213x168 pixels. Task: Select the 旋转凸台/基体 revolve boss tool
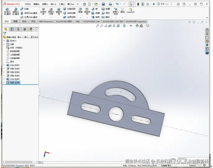pos(16,11)
